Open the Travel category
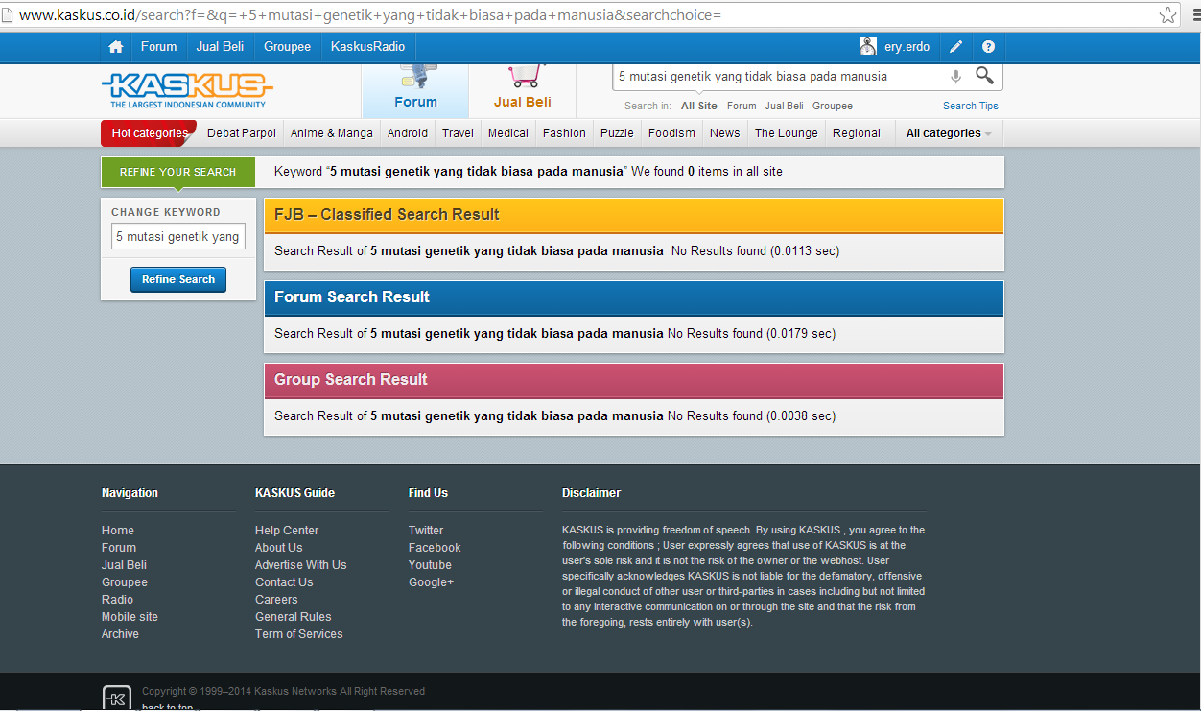This screenshot has width=1201, height=711. pyautogui.click(x=458, y=133)
